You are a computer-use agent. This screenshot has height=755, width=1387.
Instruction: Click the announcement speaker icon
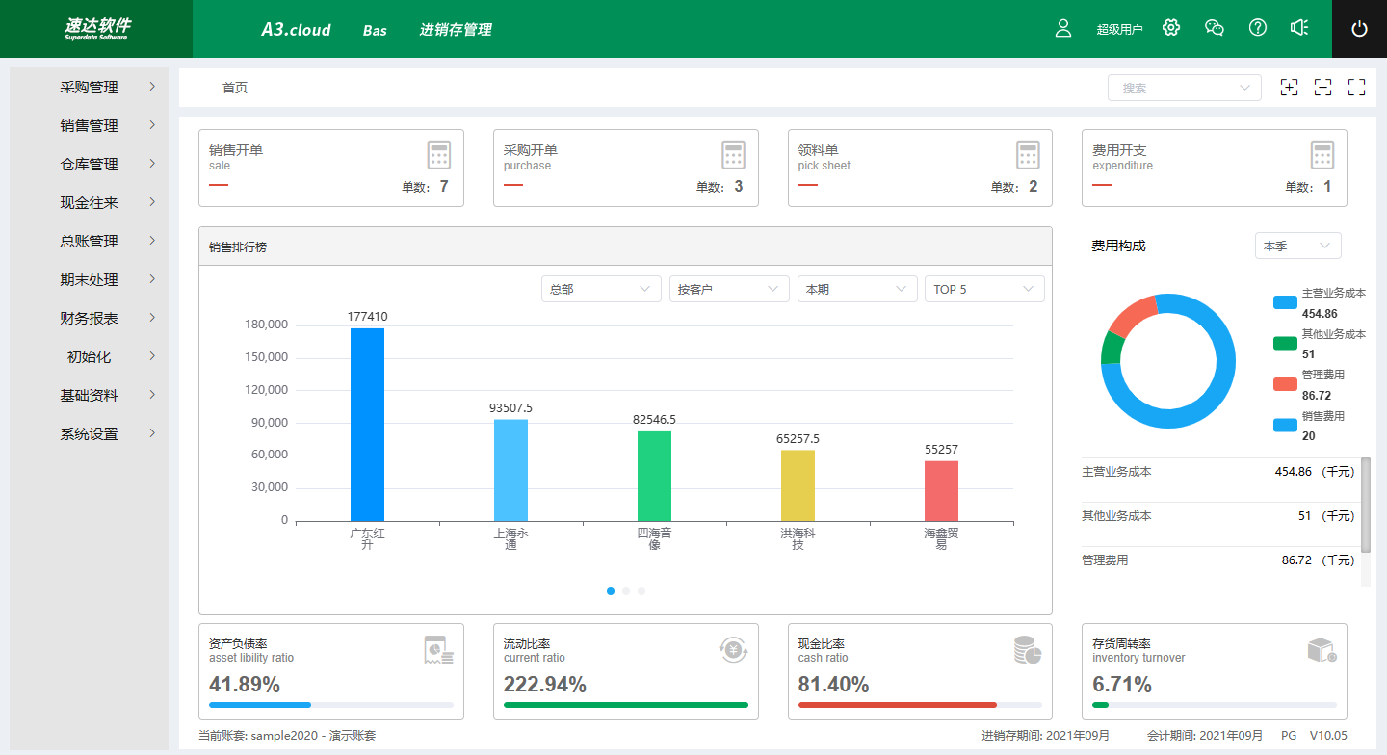coord(1299,28)
